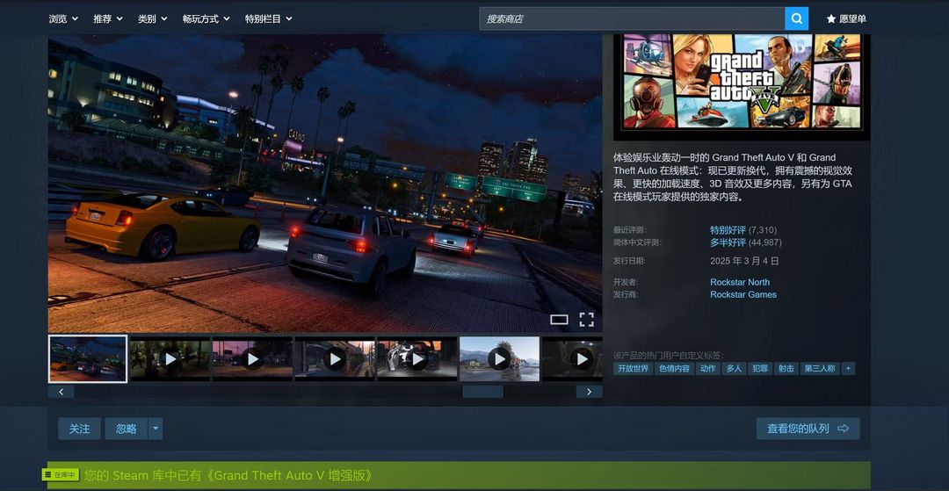Click 查看您的队列 button
Viewport: 949px width, 491px height.
click(x=808, y=429)
